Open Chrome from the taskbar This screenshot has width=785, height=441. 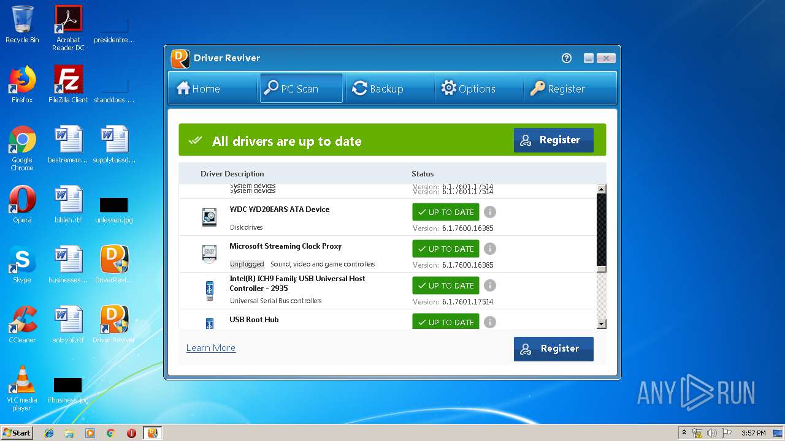point(110,433)
